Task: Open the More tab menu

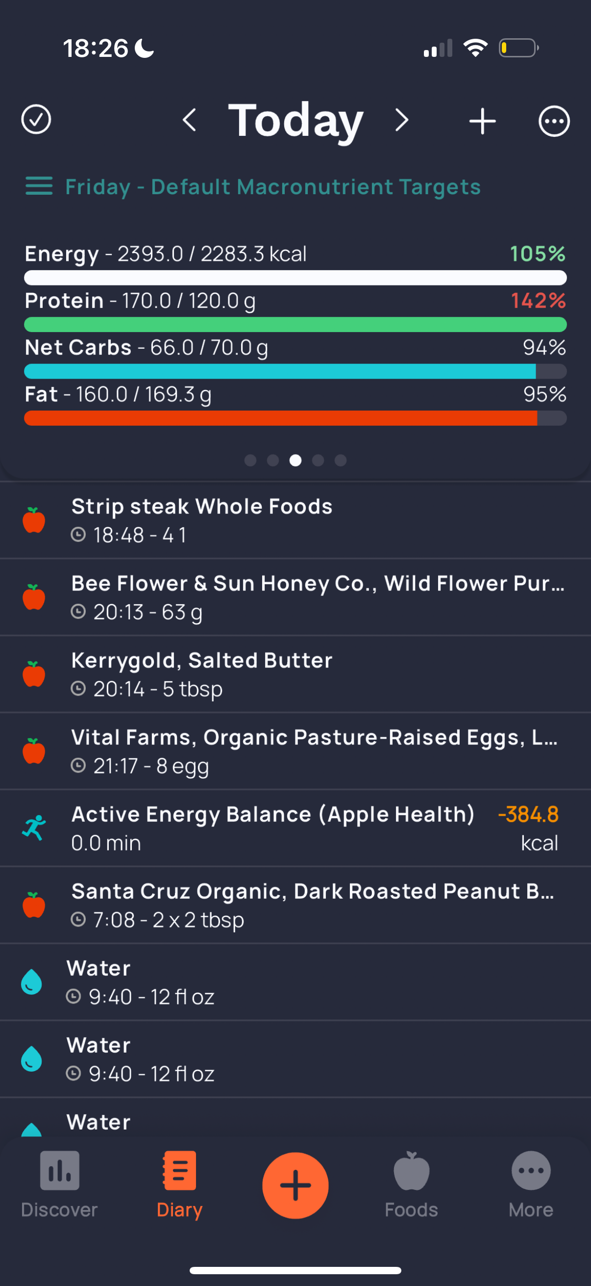Action: [531, 1185]
